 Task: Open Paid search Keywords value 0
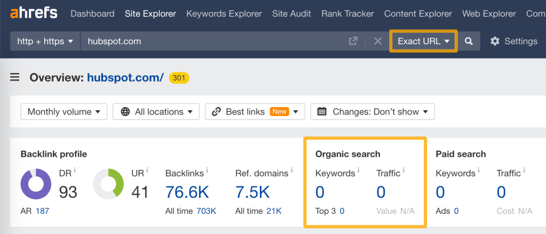(x=440, y=192)
